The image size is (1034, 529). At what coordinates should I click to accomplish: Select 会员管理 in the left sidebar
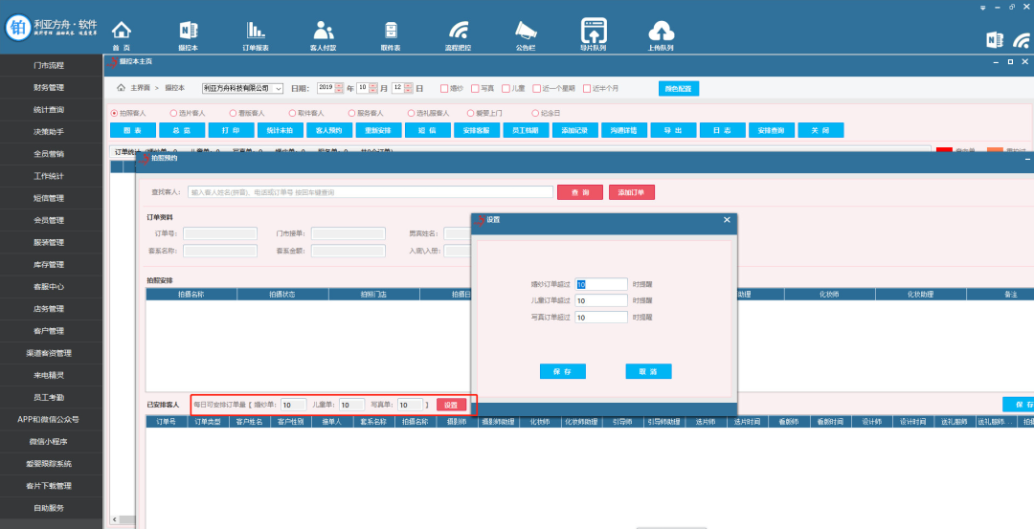click(49, 220)
